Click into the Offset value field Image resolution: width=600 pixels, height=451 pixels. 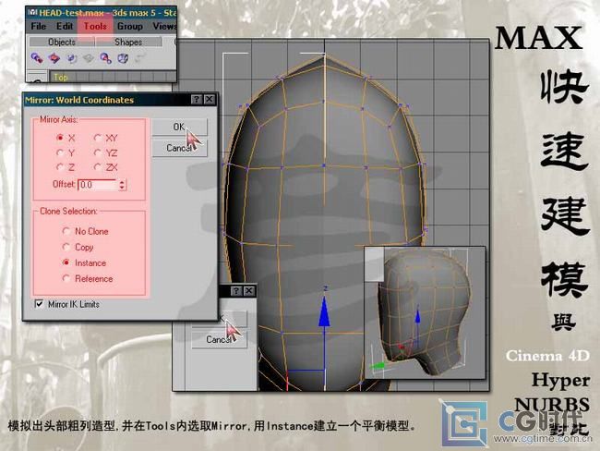coord(98,185)
